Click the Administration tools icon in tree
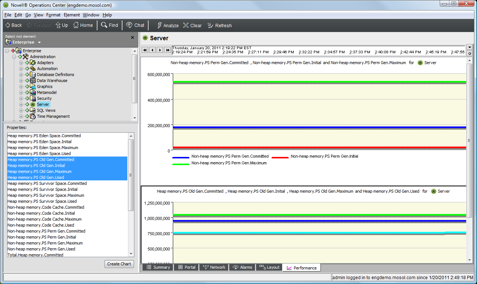The height and width of the screenshot is (284, 477). (26, 57)
